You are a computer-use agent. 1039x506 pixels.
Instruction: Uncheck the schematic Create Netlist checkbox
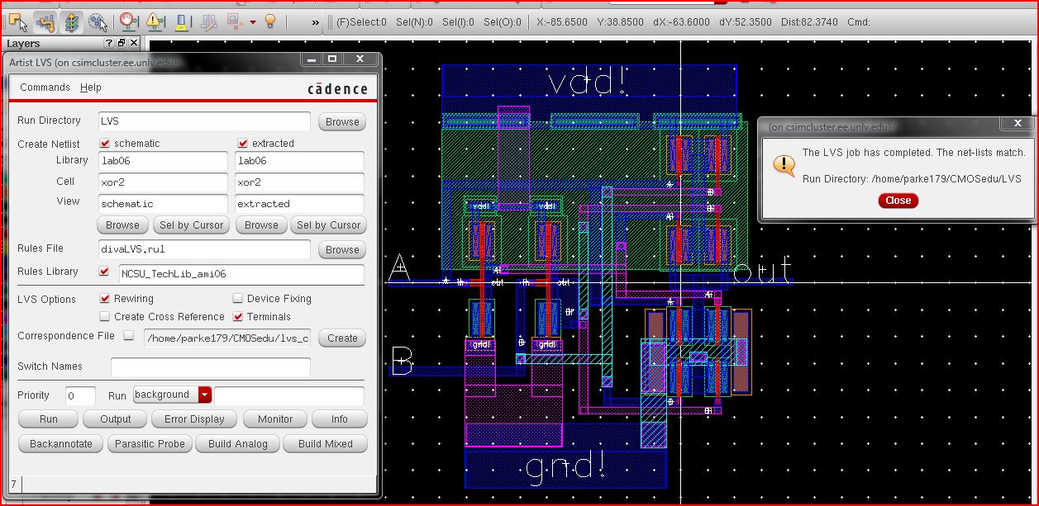[x=105, y=144]
